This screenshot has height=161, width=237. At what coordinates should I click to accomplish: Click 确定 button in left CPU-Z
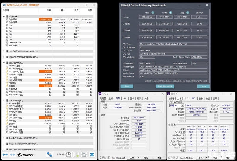click(x=159, y=158)
